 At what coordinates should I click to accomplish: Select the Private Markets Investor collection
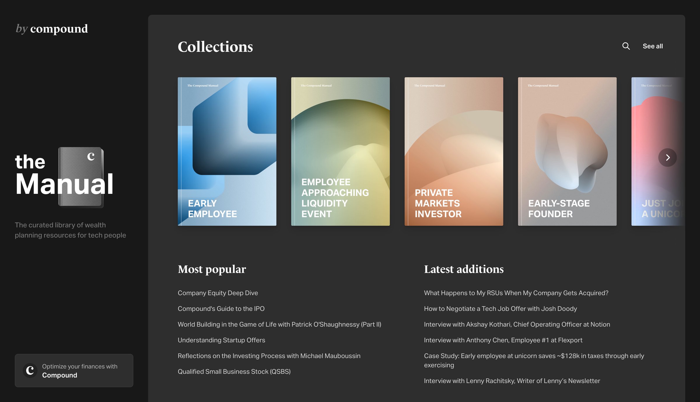[x=454, y=151]
